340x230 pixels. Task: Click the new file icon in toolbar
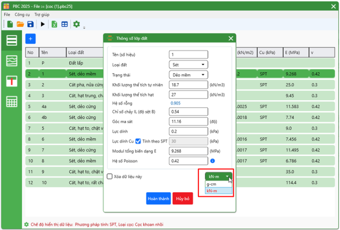(10, 24)
